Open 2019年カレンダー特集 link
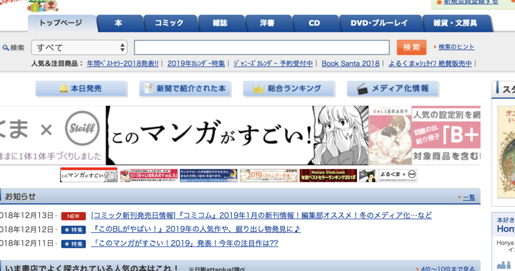Viewport: 515px width, 271px height. pos(196,64)
